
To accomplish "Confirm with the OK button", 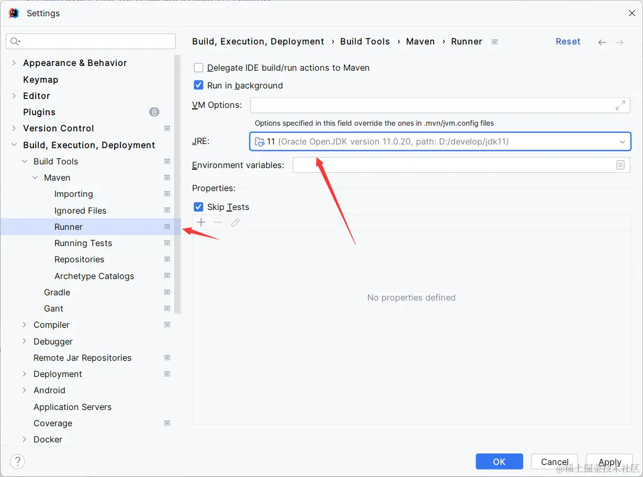I will pos(499,461).
